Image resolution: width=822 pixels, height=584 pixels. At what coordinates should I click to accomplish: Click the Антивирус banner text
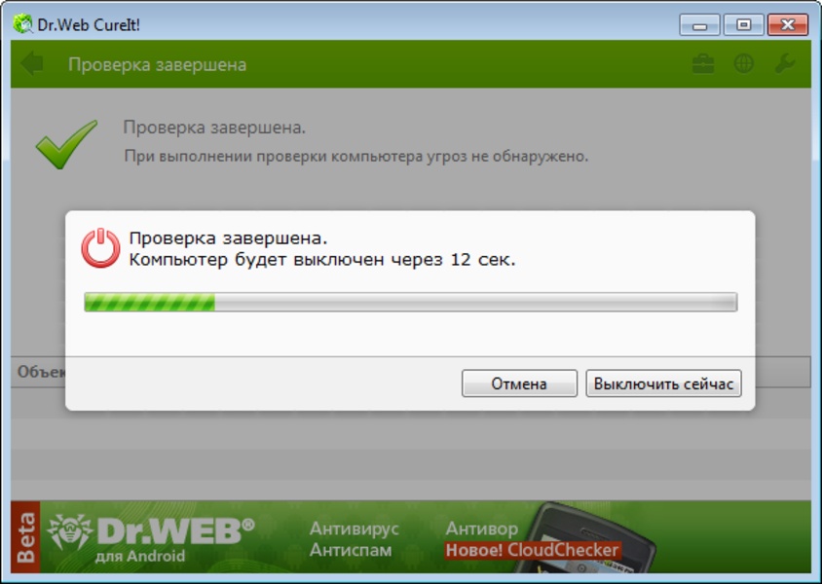(x=354, y=529)
